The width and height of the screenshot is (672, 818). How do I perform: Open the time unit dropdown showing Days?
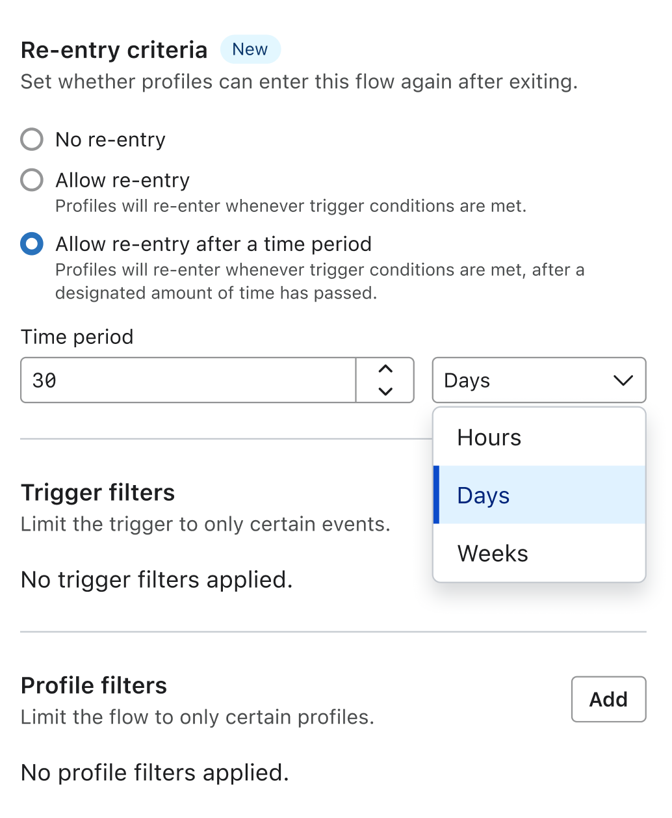click(539, 380)
